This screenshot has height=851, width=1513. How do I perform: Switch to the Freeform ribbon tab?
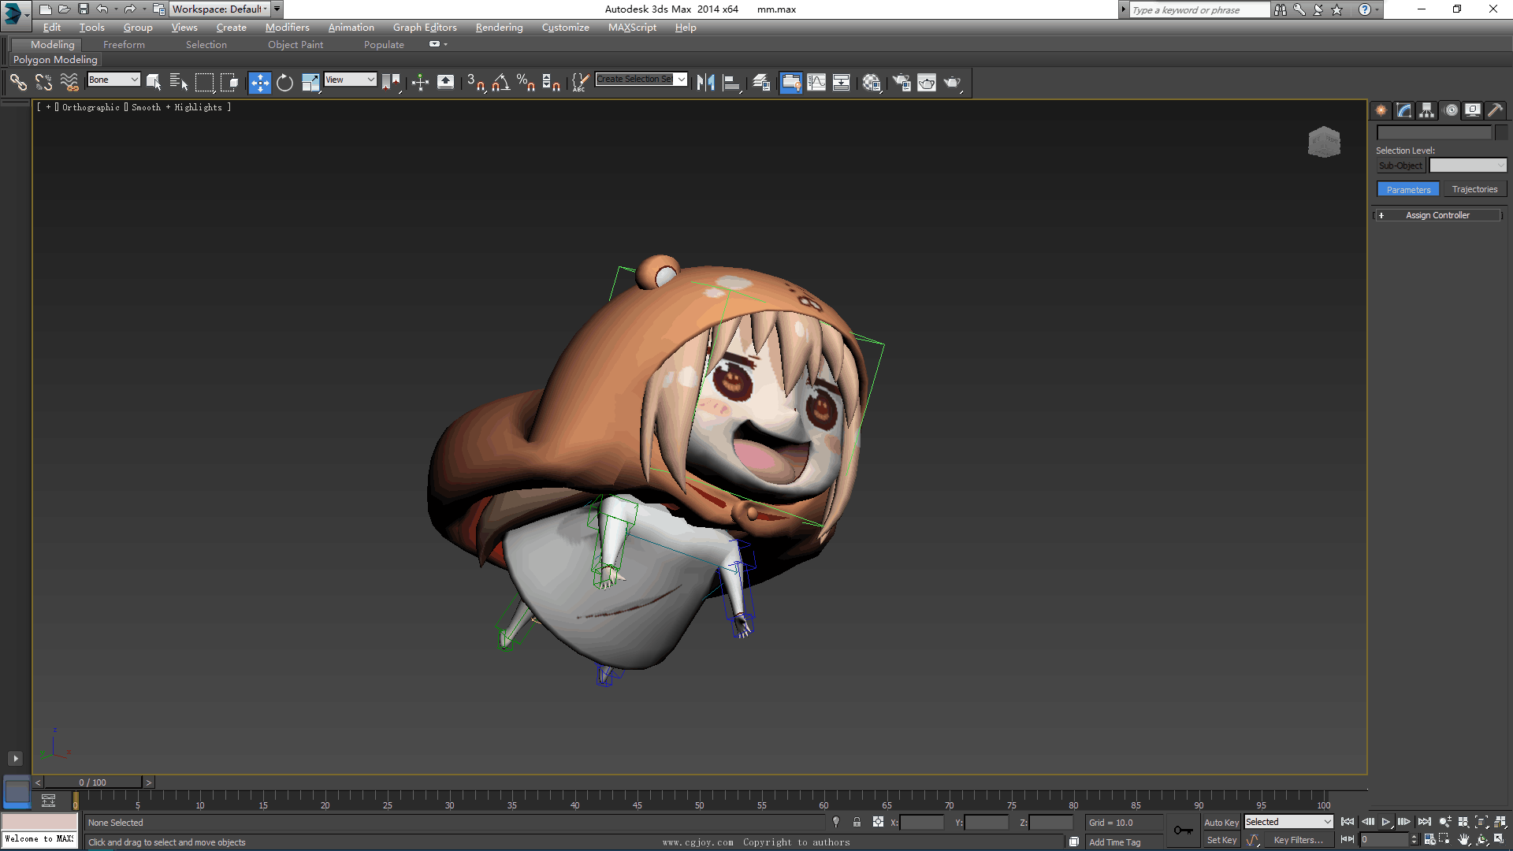coord(124,45)
